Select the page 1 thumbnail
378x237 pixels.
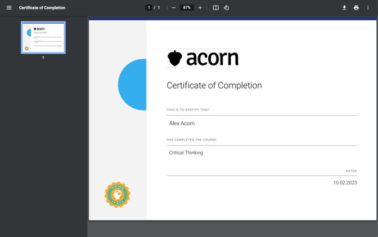coord(43,38)
